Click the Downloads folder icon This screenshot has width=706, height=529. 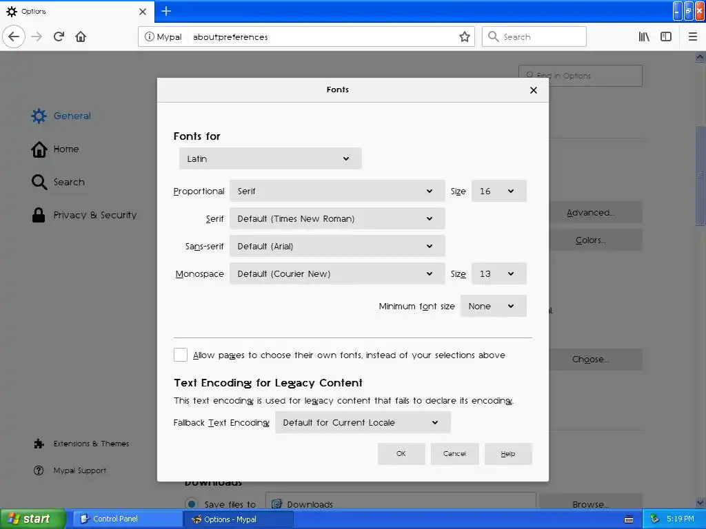point(277,504)
